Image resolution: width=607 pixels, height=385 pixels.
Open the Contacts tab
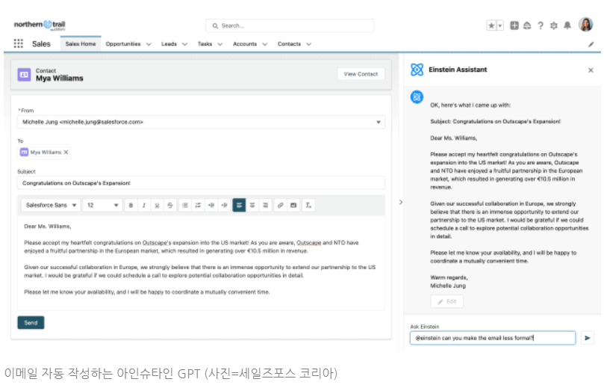coord(289,44)
